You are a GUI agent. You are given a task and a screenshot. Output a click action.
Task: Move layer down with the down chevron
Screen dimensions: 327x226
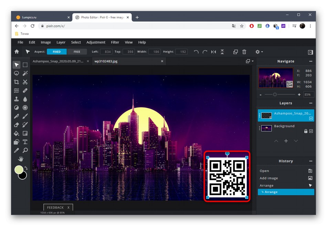296,141
